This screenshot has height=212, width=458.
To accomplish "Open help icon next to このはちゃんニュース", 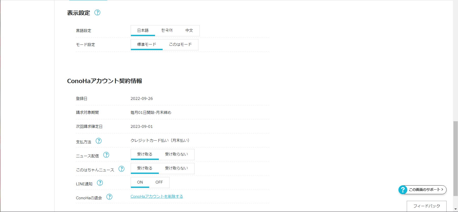I will coord(122,169).
